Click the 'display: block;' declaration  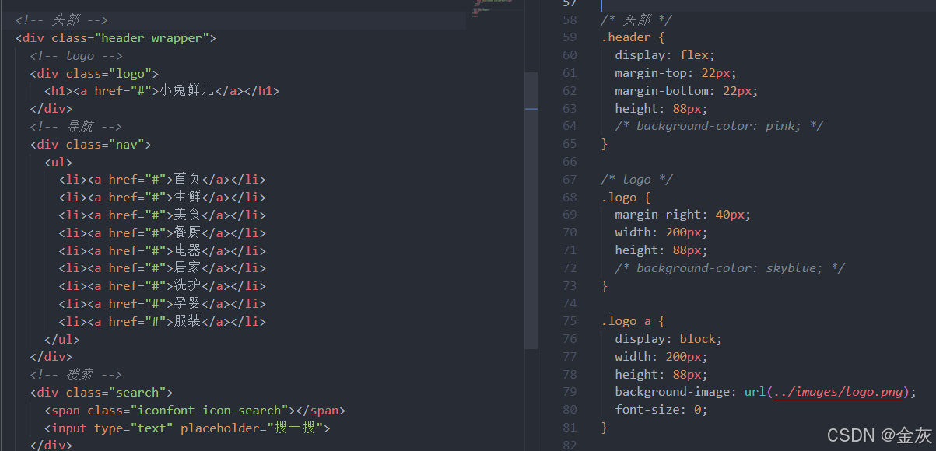(x=668, y=339)
